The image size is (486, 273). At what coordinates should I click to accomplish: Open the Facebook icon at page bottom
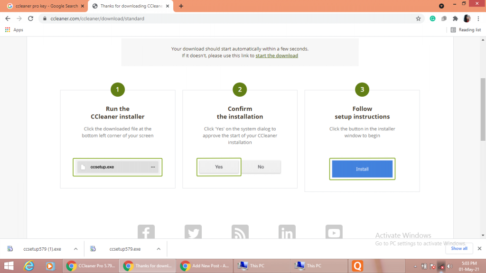point(146,232)
